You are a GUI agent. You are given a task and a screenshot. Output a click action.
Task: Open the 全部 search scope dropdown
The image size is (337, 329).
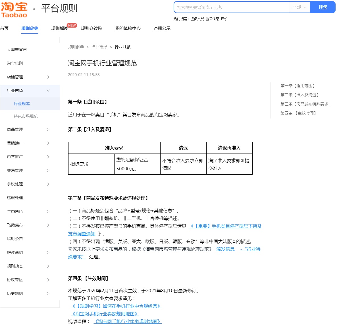point(299,7)
